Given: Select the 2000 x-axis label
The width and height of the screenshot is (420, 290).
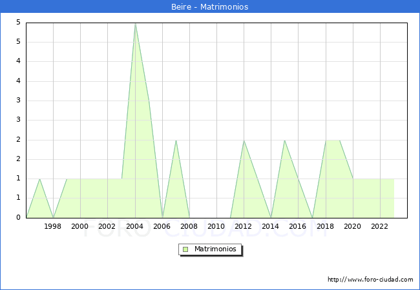Looking at the screenshot, I should 80,226.
